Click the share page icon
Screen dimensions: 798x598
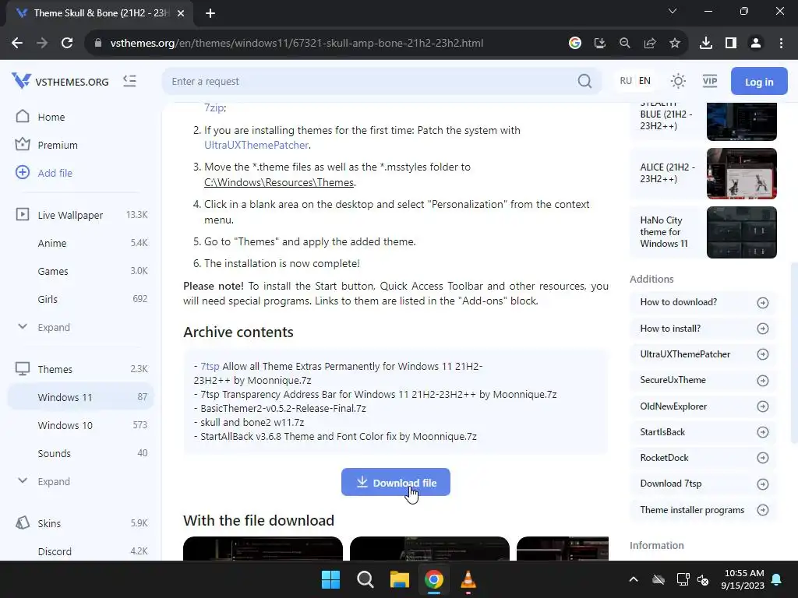coord(650,44)
